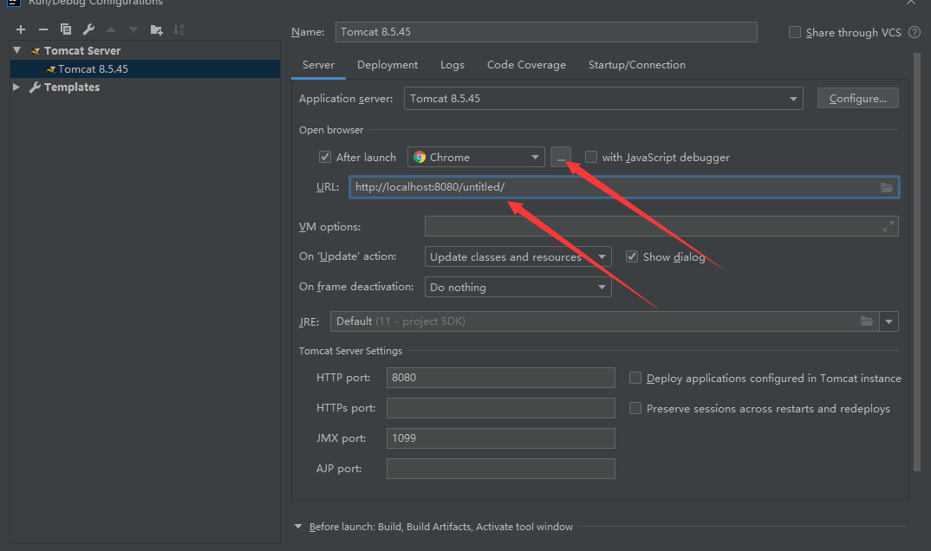The height and width of the screenshot is (551, 931).
Task: Click the HTTPs port field
Action: tap(500, 408)
